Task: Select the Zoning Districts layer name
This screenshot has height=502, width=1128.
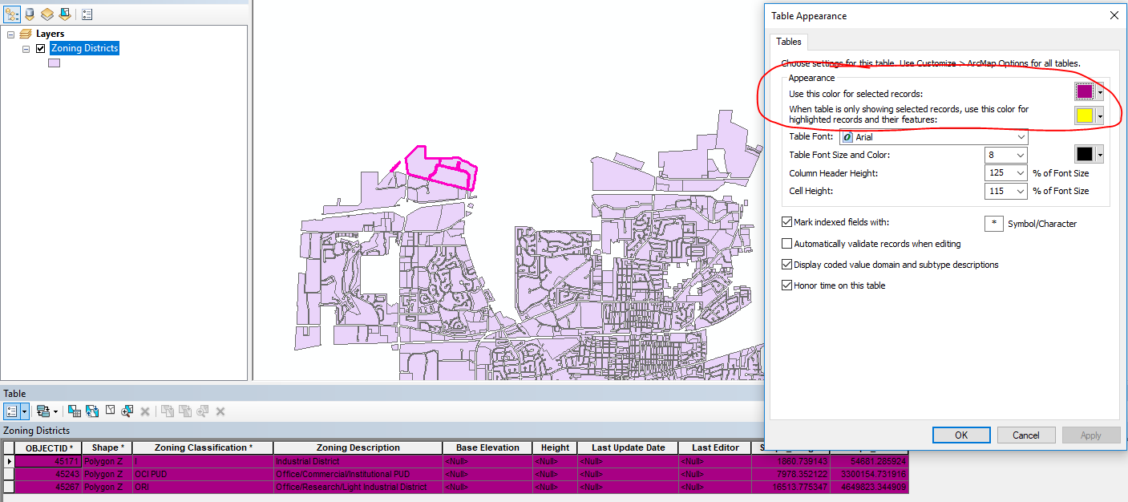Action: click(x=84, y=48)
